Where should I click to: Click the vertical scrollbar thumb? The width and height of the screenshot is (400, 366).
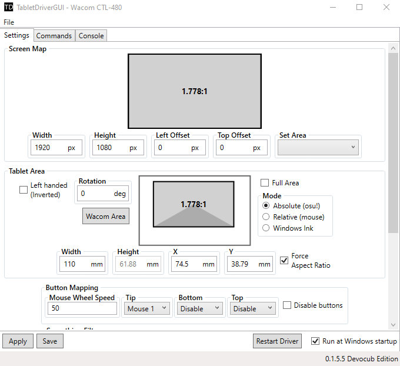point(393,143)
